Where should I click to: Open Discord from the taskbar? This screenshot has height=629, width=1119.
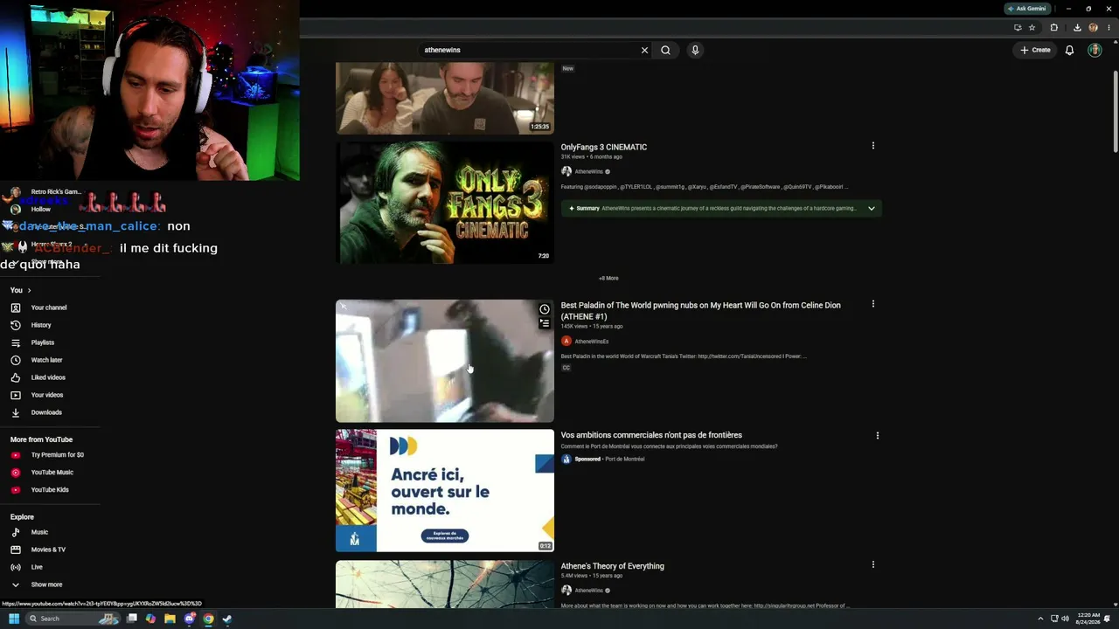pyautogui.click(x=189, y=619)
